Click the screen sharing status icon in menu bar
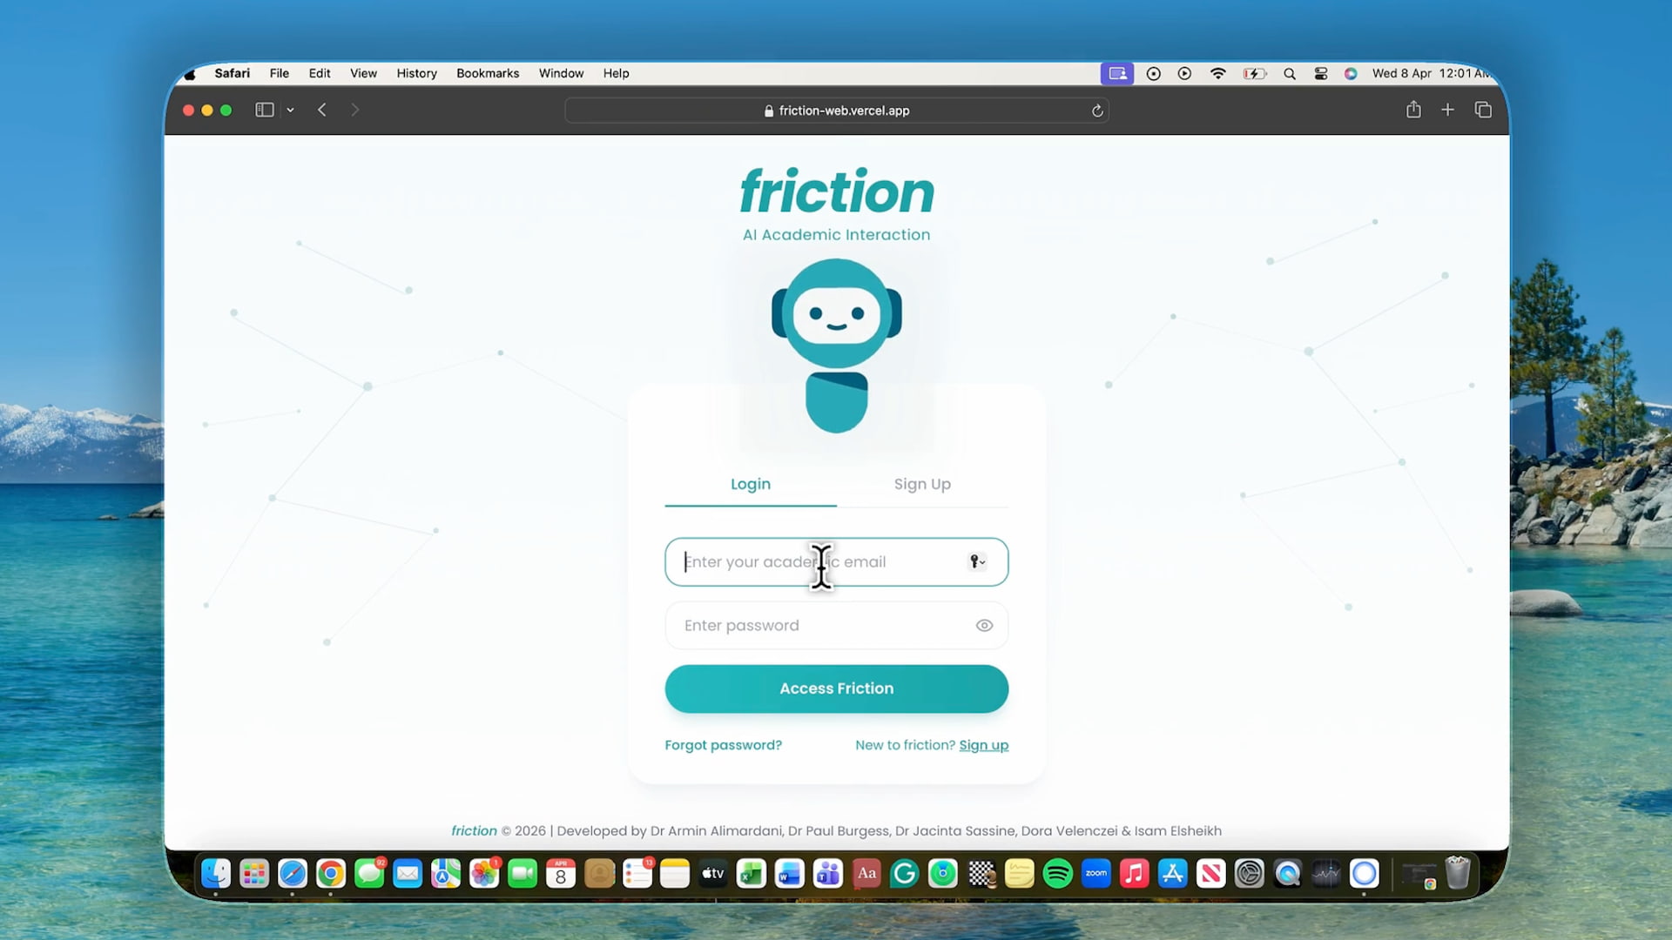This screenshot has width=1672, height=940. (x=1117, y=74)
